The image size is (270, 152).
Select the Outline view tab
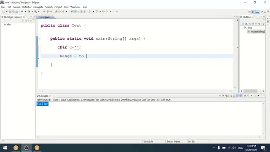[246, 17]
